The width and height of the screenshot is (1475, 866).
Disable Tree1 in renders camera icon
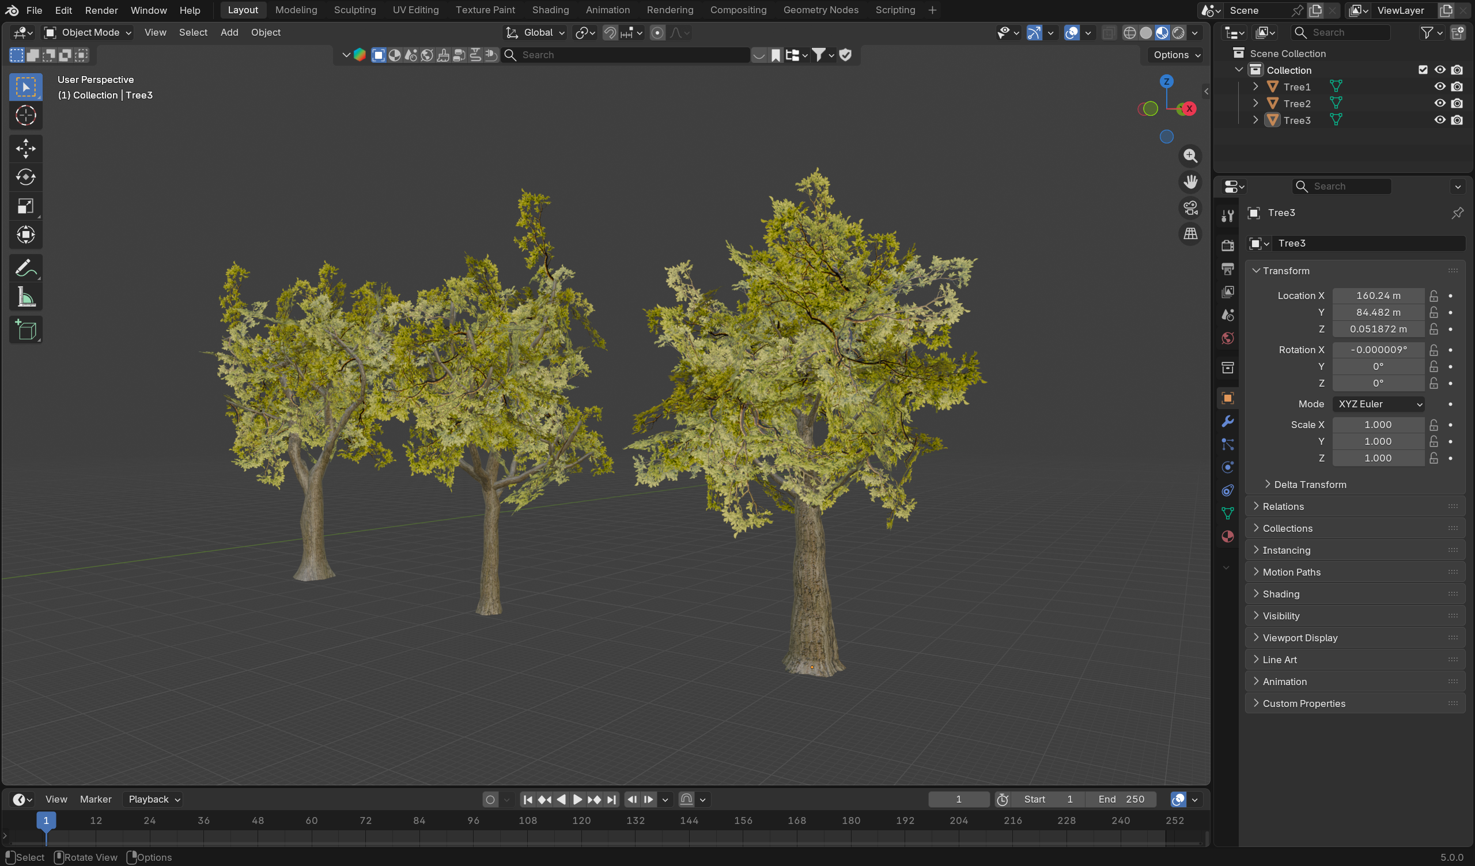click(x=1457, y=86)
